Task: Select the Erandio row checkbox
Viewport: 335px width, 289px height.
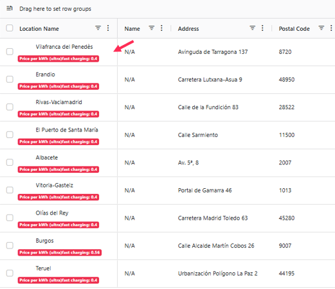Action: (x=10, y=79)
